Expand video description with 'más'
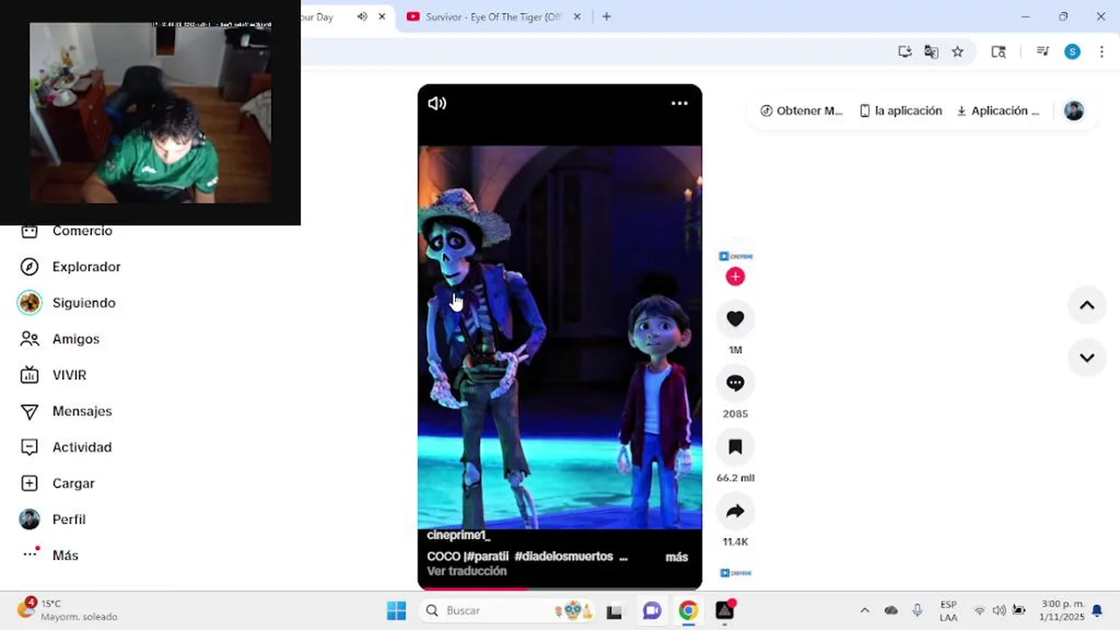 click(676, 557)
